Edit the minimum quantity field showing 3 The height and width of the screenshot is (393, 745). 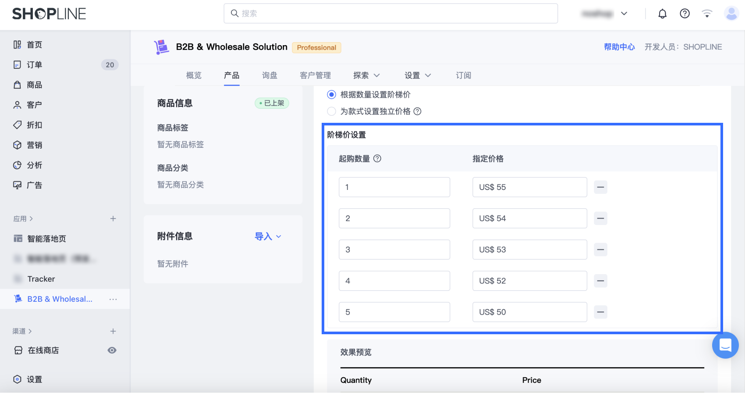click(x=394, y=250)
